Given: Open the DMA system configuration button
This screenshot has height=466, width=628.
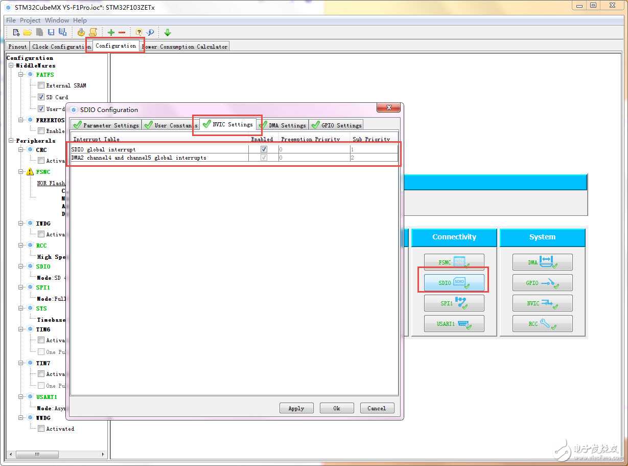Looking at the screenshot, I should coord(542,262).
